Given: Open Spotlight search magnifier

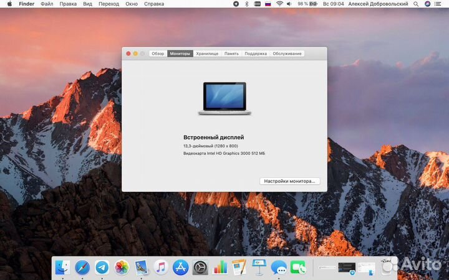Looking at the screenshot, I should [x=416, y=4].
